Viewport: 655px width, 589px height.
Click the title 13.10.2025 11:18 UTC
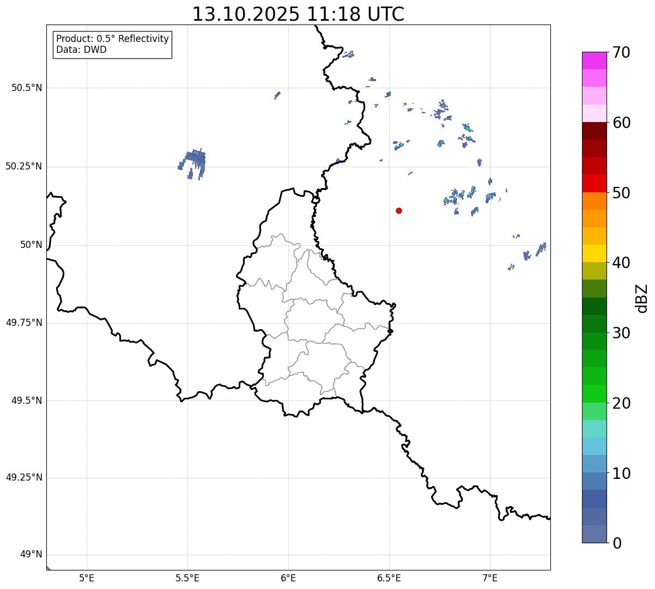coord(298,14)
